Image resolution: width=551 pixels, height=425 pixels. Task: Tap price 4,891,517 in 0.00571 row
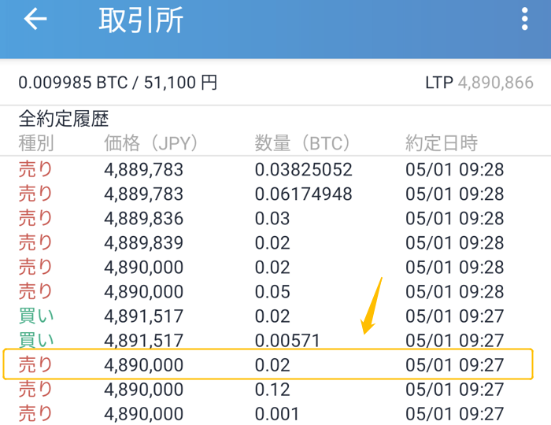(144, 340)
